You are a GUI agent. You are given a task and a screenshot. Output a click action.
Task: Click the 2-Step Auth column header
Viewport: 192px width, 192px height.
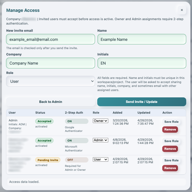(74, 113)
